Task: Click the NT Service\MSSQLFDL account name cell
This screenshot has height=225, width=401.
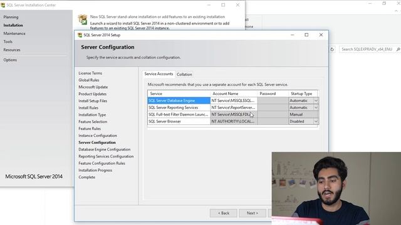Action: (x=234, y=114)
